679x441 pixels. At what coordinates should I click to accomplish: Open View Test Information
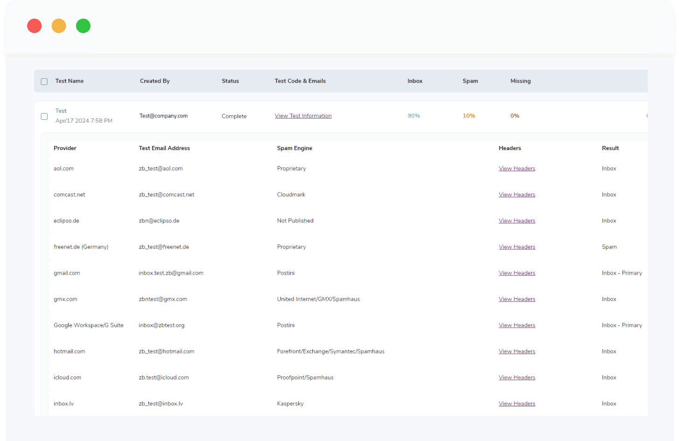coord(303,116)
